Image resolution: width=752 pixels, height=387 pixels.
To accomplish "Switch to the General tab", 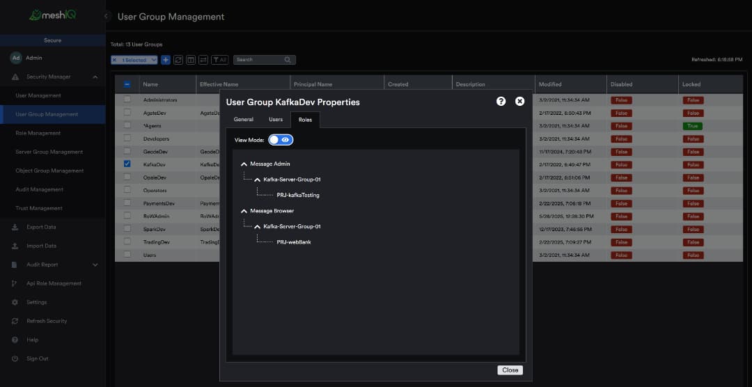I will 243,120.
